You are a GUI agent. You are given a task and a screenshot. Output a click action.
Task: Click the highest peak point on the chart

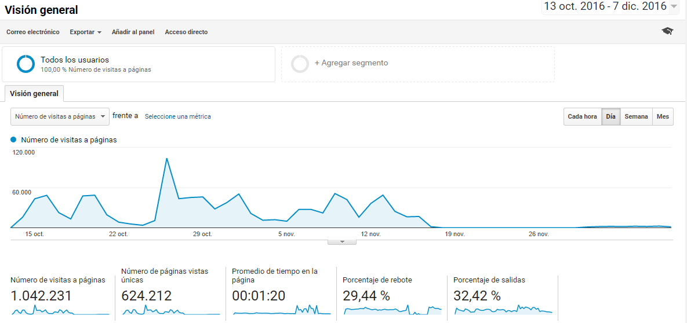(167, 159)
